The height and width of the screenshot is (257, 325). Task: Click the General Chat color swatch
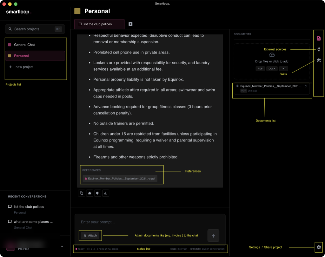click(x=10, y=45)
